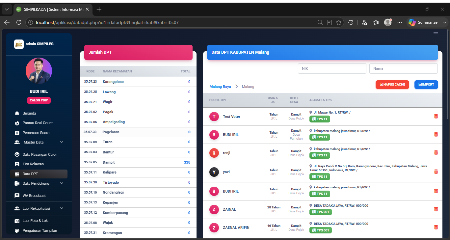The height and width of the screenshot is (240, 450).
Task: Expand the Master Data submenu
Action: coord(39,142)
